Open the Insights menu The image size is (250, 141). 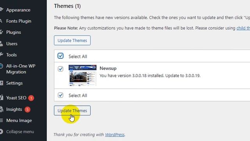click(x=14, y=109)
